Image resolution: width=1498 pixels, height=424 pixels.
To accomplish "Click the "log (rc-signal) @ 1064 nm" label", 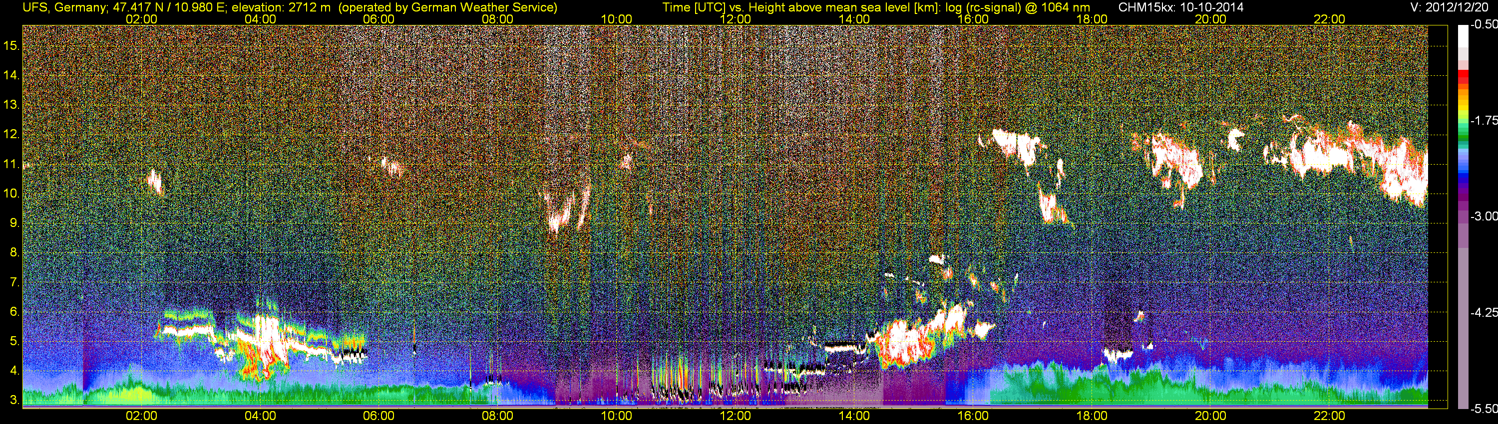I will coord(1018,7).
